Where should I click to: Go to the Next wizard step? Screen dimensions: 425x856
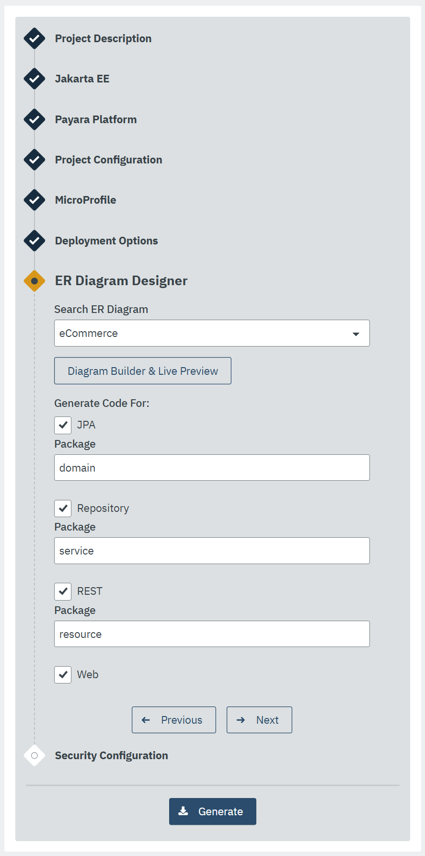(259, 720)
